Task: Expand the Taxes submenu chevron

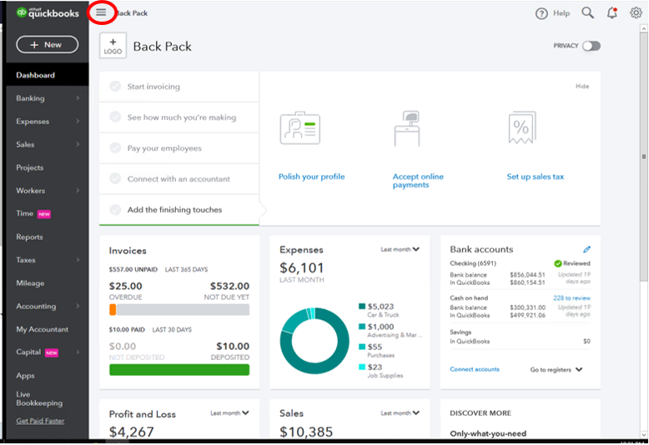Action: (x=78, y=260)
